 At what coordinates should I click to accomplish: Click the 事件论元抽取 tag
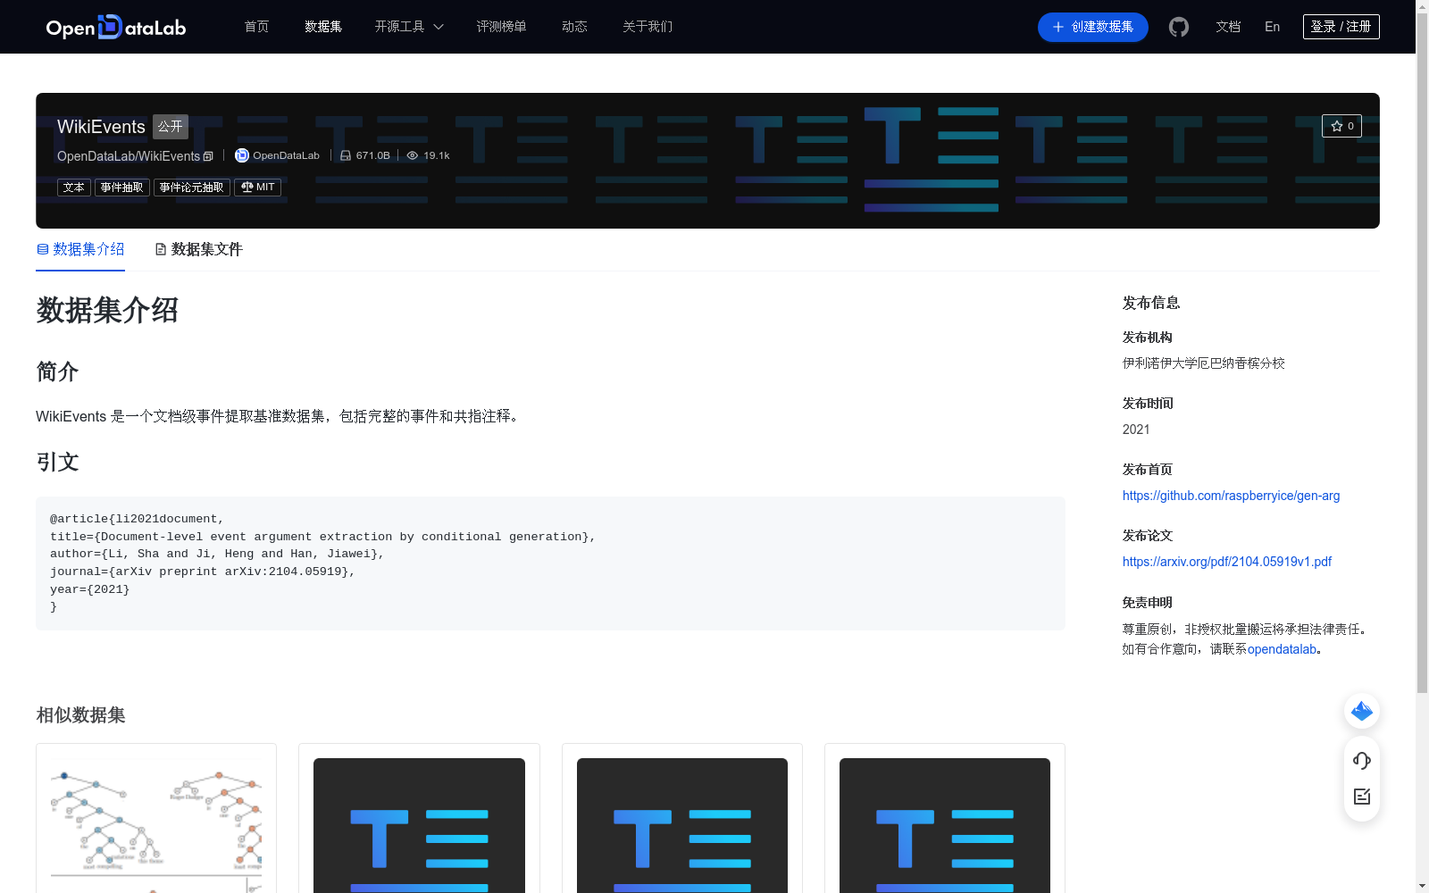coord(192,188)
